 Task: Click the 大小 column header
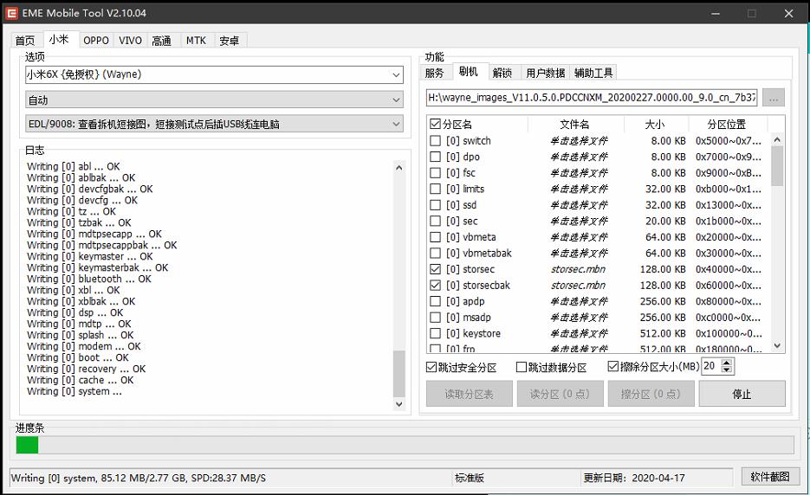pyautogui.click(x=655, y=124)
